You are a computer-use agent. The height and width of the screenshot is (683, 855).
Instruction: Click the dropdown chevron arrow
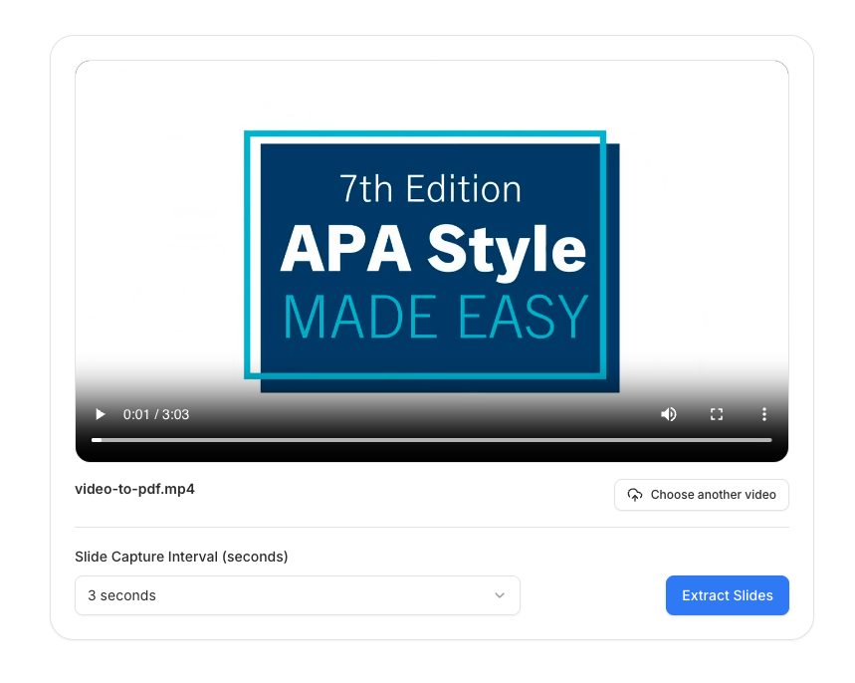click(x=500, y=595)
